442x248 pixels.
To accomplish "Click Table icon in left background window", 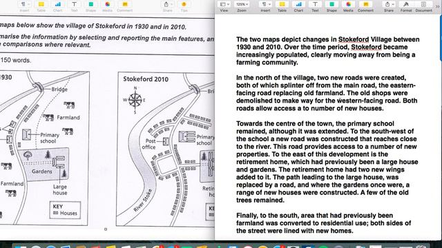I will point(41,6).
